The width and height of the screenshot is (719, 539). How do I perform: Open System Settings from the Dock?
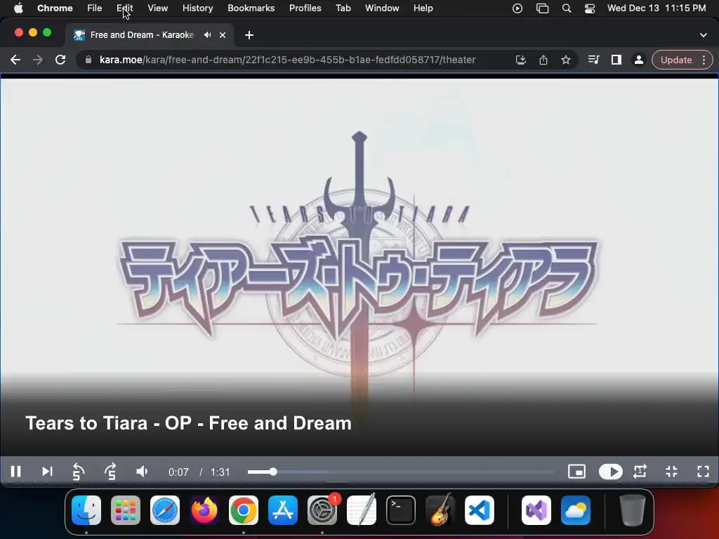[322, 510]
